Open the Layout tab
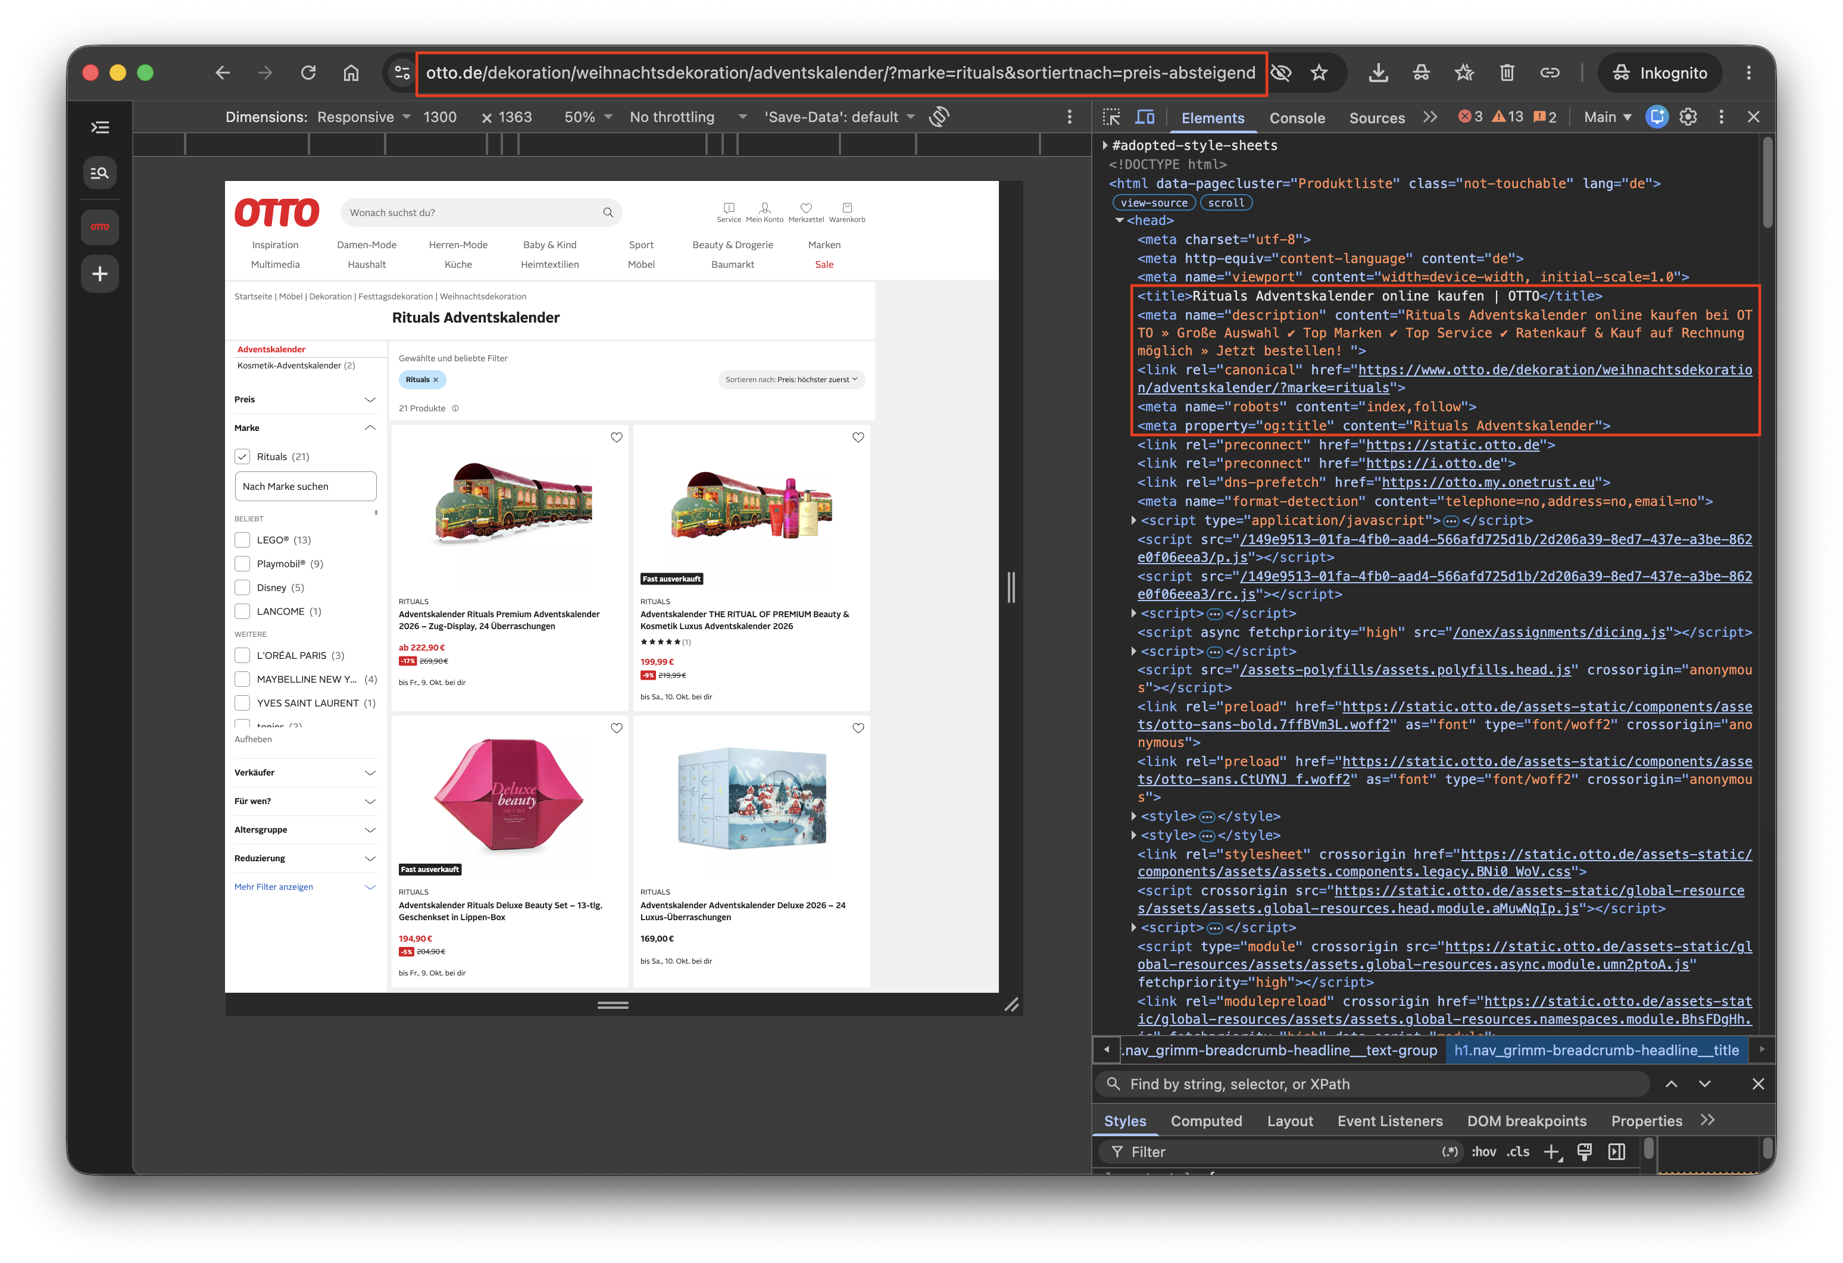The height and width of the screenshot is (1263, 1843). point(1289,1121)
